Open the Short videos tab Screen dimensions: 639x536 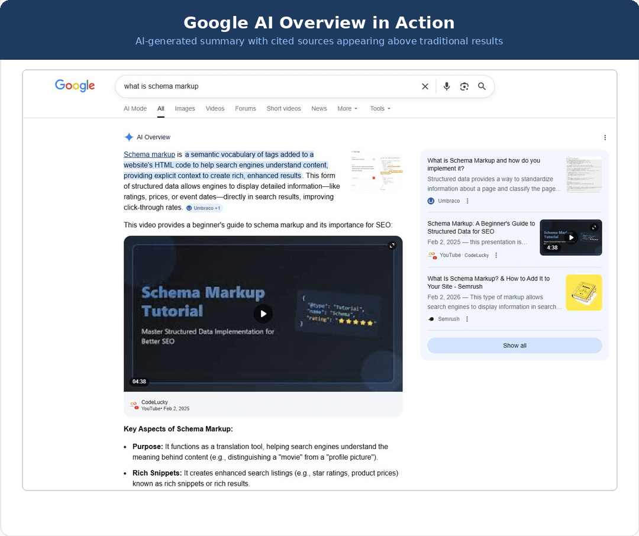283,108
